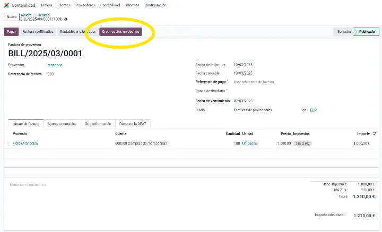Open the Contabilidad top menu item

pos(110,5)
